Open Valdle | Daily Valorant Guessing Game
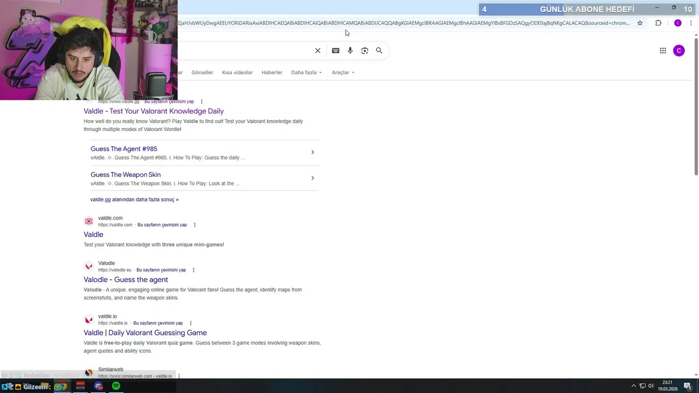Screen dimensions: 699x393 pyautogui.click(x=145, y=333)
